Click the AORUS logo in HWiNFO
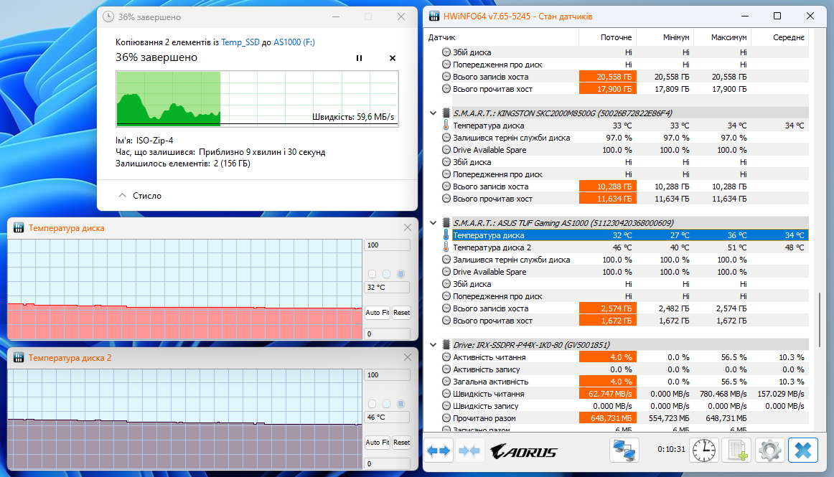Screen dimensions: 834x477 click(523, 451)
